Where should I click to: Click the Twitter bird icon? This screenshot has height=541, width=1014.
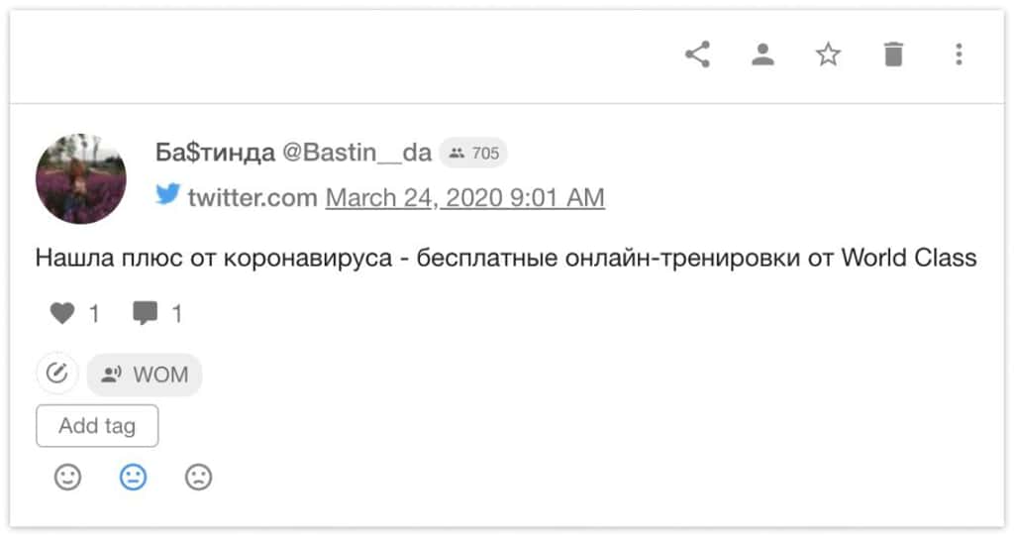[x=167, y=194]
